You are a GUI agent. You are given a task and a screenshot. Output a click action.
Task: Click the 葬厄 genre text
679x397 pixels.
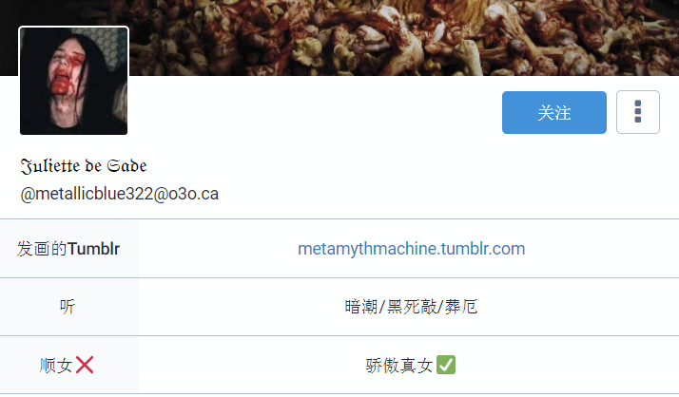click(x=461, y=307)
